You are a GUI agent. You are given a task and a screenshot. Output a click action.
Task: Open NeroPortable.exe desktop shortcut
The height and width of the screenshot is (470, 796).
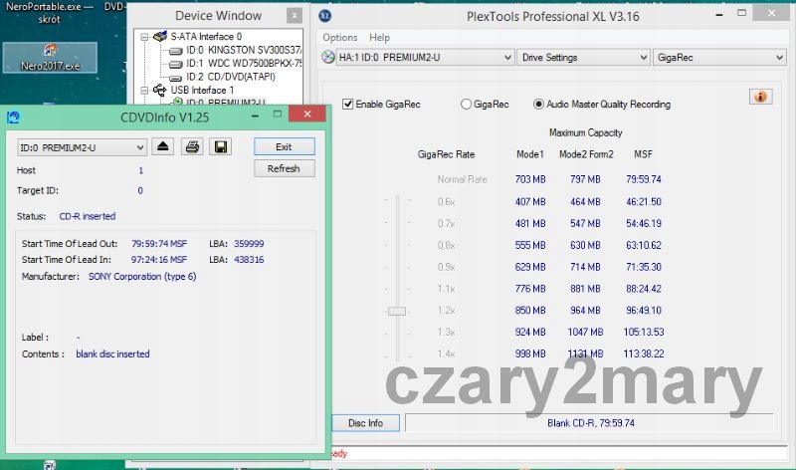click(49, 13)
